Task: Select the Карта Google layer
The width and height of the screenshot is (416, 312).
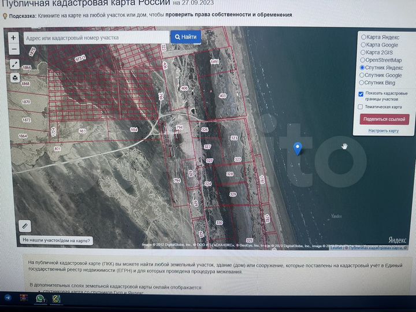Action: click(380, 45)
